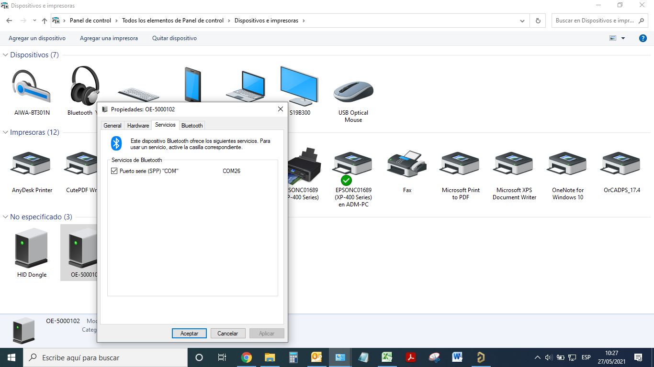Screen dimensions: 654x367
Task: Click the COM26 port value
Action: click(231, 171)
